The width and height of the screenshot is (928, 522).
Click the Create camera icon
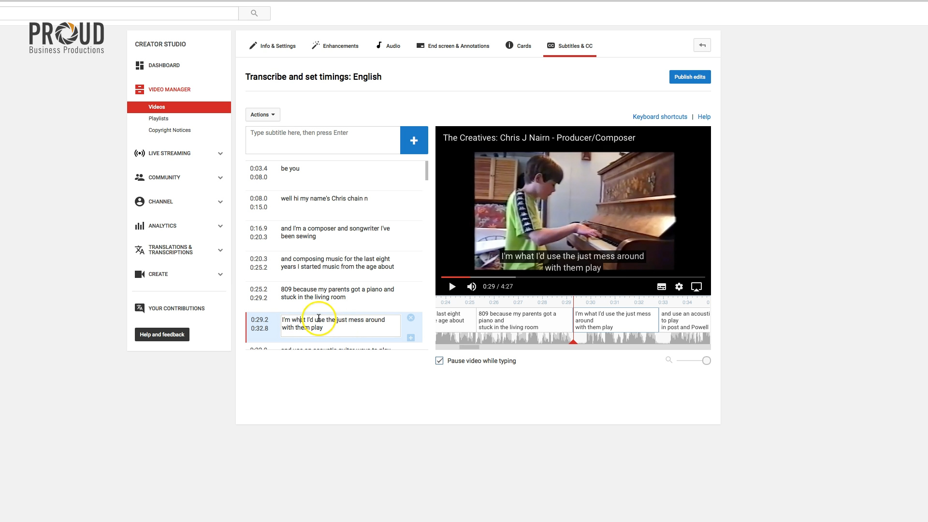(140, 274)
